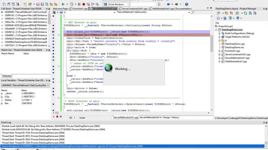Click the first window layout icon at top-left
The width and height of the screenshot is (268, 150).
4,4
